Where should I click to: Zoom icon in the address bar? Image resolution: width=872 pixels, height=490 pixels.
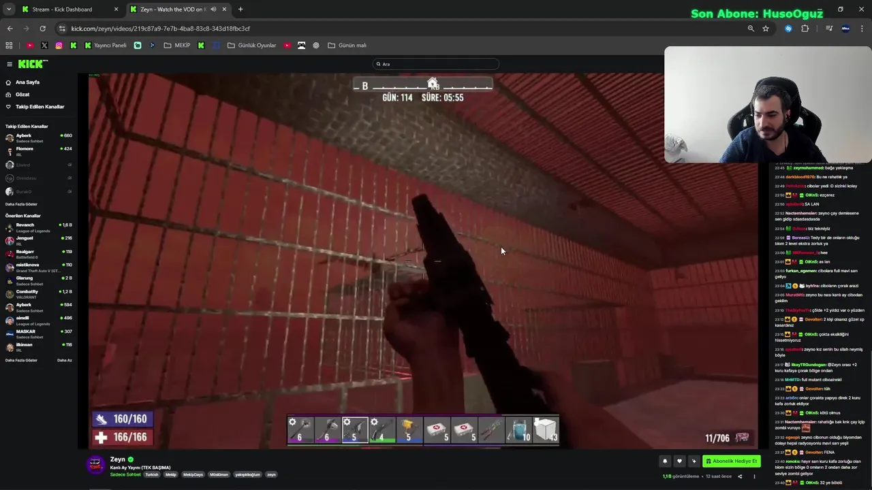[751, 29]
